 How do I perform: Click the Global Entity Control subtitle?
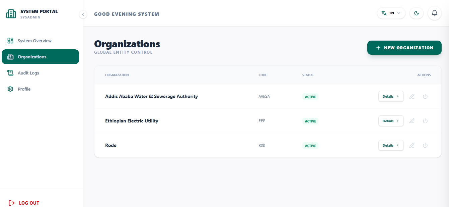[123, 52]
